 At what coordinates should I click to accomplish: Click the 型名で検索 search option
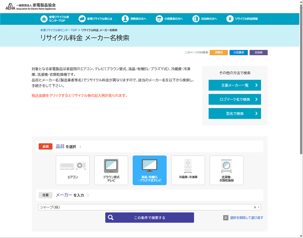click(234, 113)
